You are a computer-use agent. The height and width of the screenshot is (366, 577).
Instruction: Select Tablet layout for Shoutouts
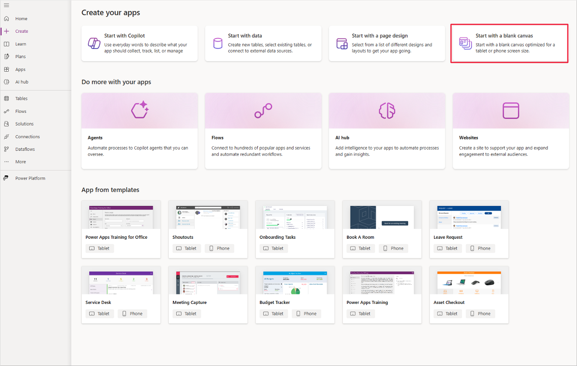click(x=187, y=248)
